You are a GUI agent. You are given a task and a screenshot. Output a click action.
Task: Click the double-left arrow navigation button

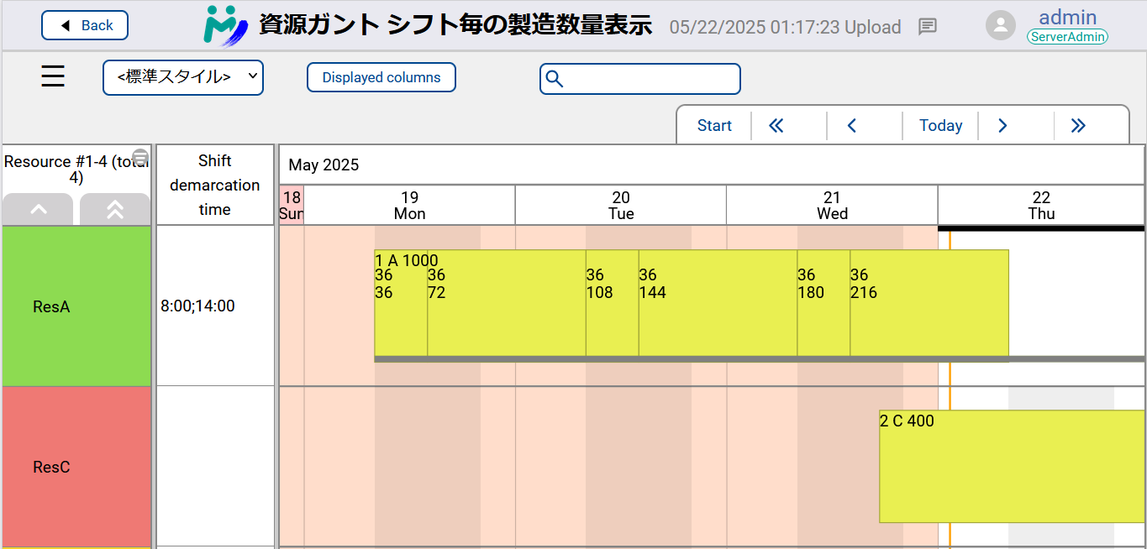tap(776, 126)
